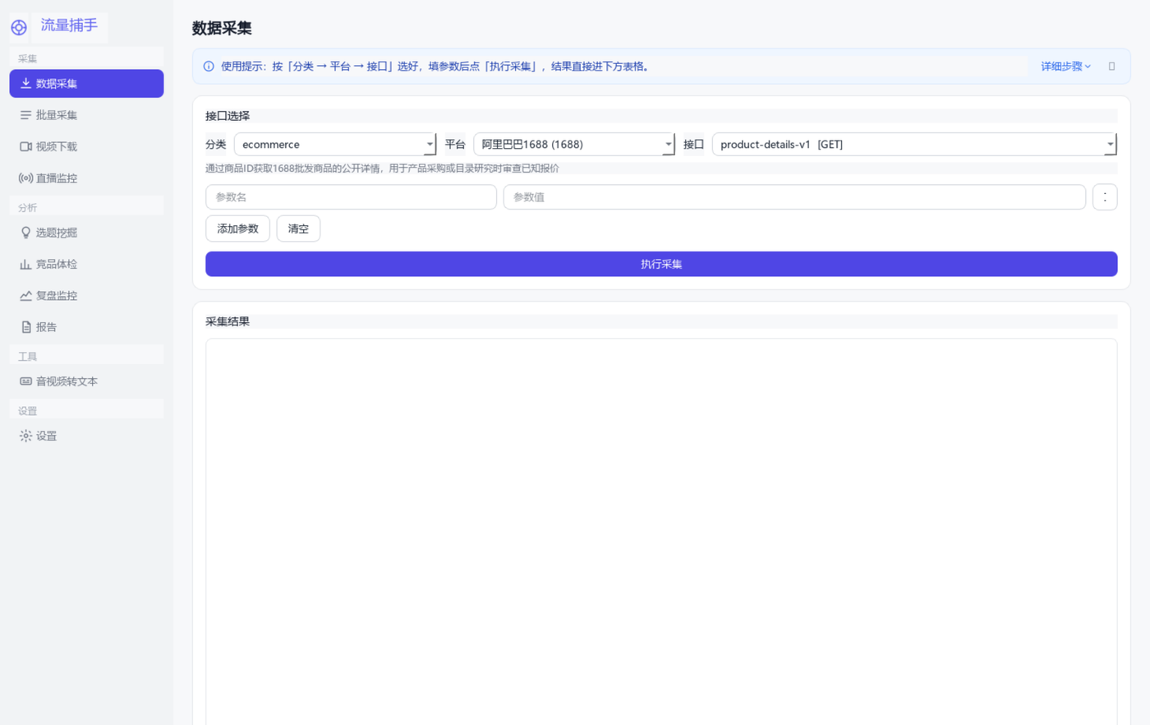Viewport: 1150px width, 725px height.
Task: Open the 竞品体检 page
Action: click(x=86, y=264)
